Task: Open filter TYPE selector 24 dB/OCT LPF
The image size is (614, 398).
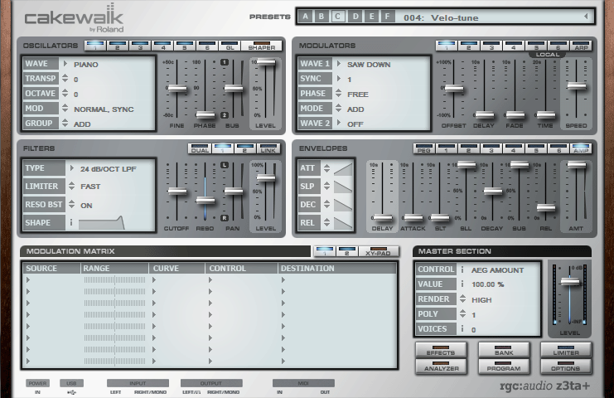Action: pyautogui.click(x=71, y=168)
